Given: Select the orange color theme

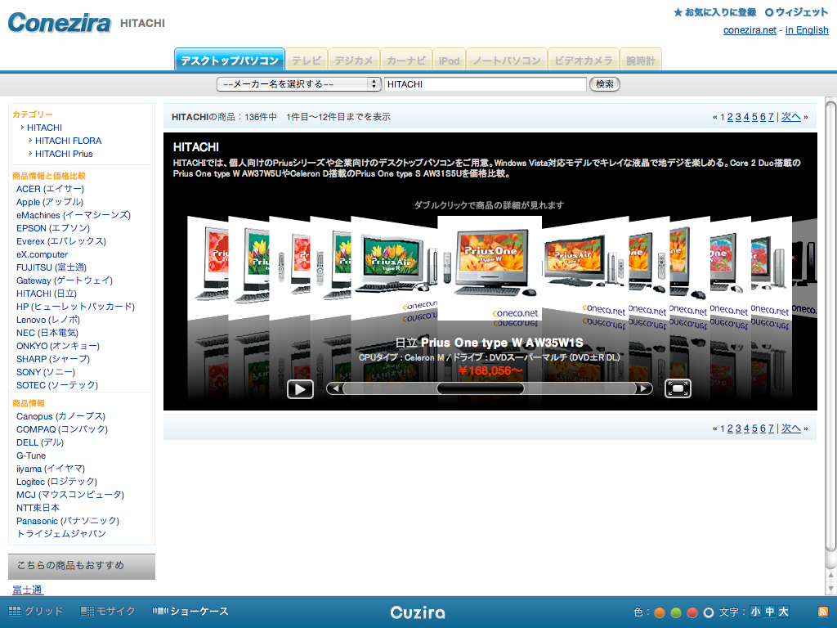Looking at the screenshot, I should pos(660,612).
